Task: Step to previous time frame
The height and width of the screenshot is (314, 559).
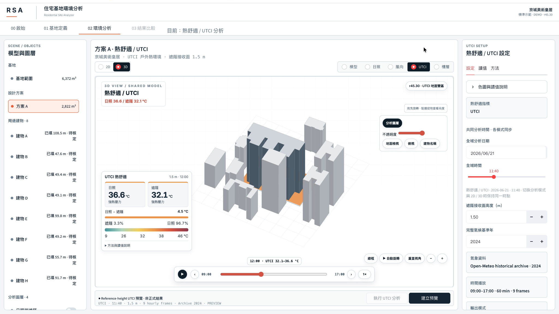Action: [195, 274]
